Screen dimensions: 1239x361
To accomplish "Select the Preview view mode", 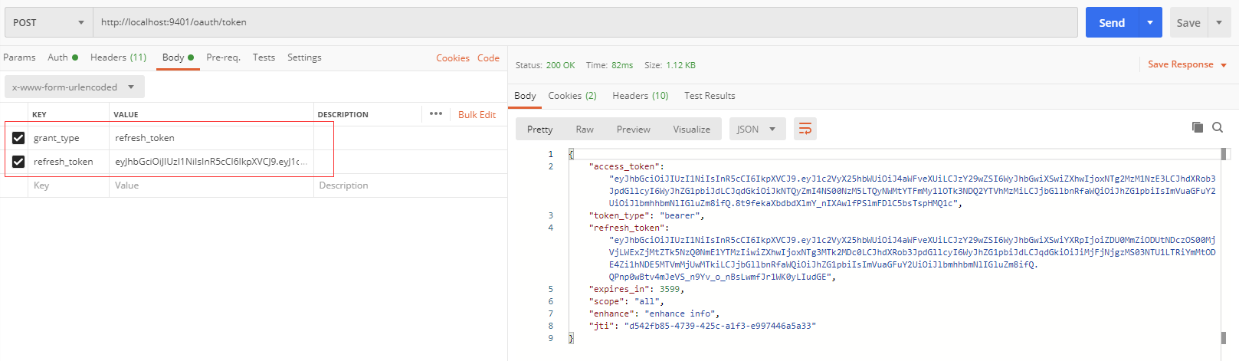I will [x=634, y=129].
